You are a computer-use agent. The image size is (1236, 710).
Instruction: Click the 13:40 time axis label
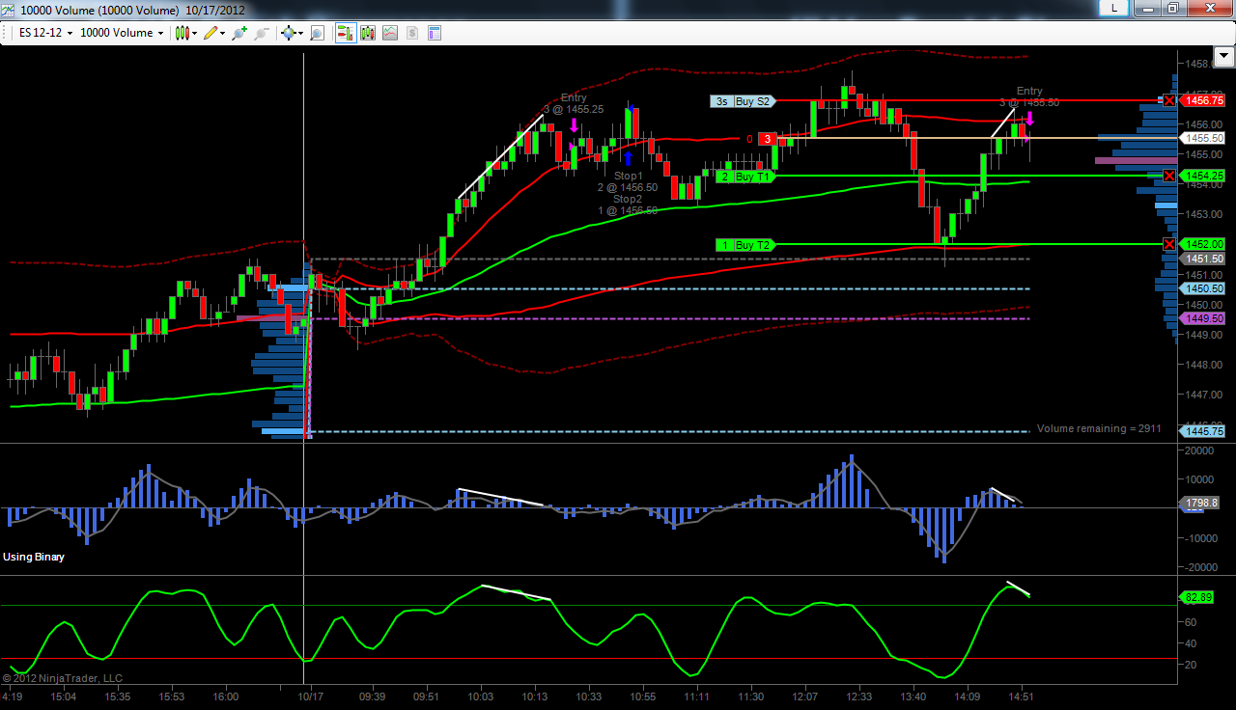[913, 696]
